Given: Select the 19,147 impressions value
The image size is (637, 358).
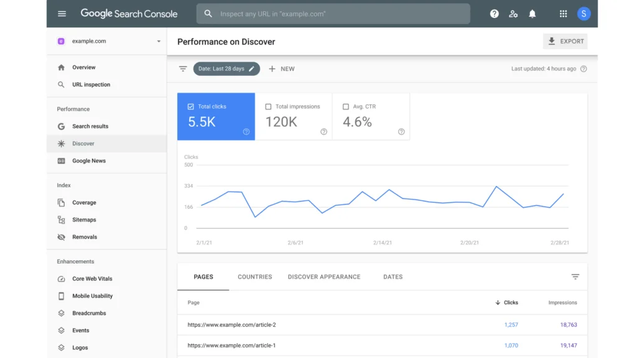Looking at the screenshot, I should [x=569, y=346].
